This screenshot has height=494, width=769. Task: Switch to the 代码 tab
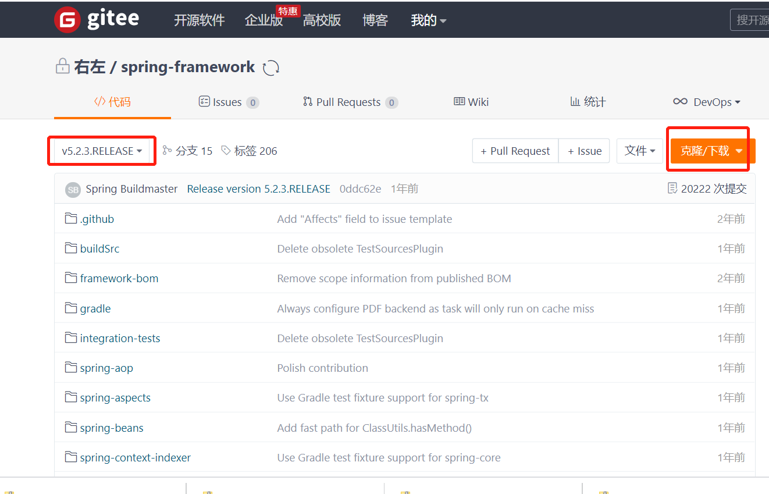(x=112, y=102)
